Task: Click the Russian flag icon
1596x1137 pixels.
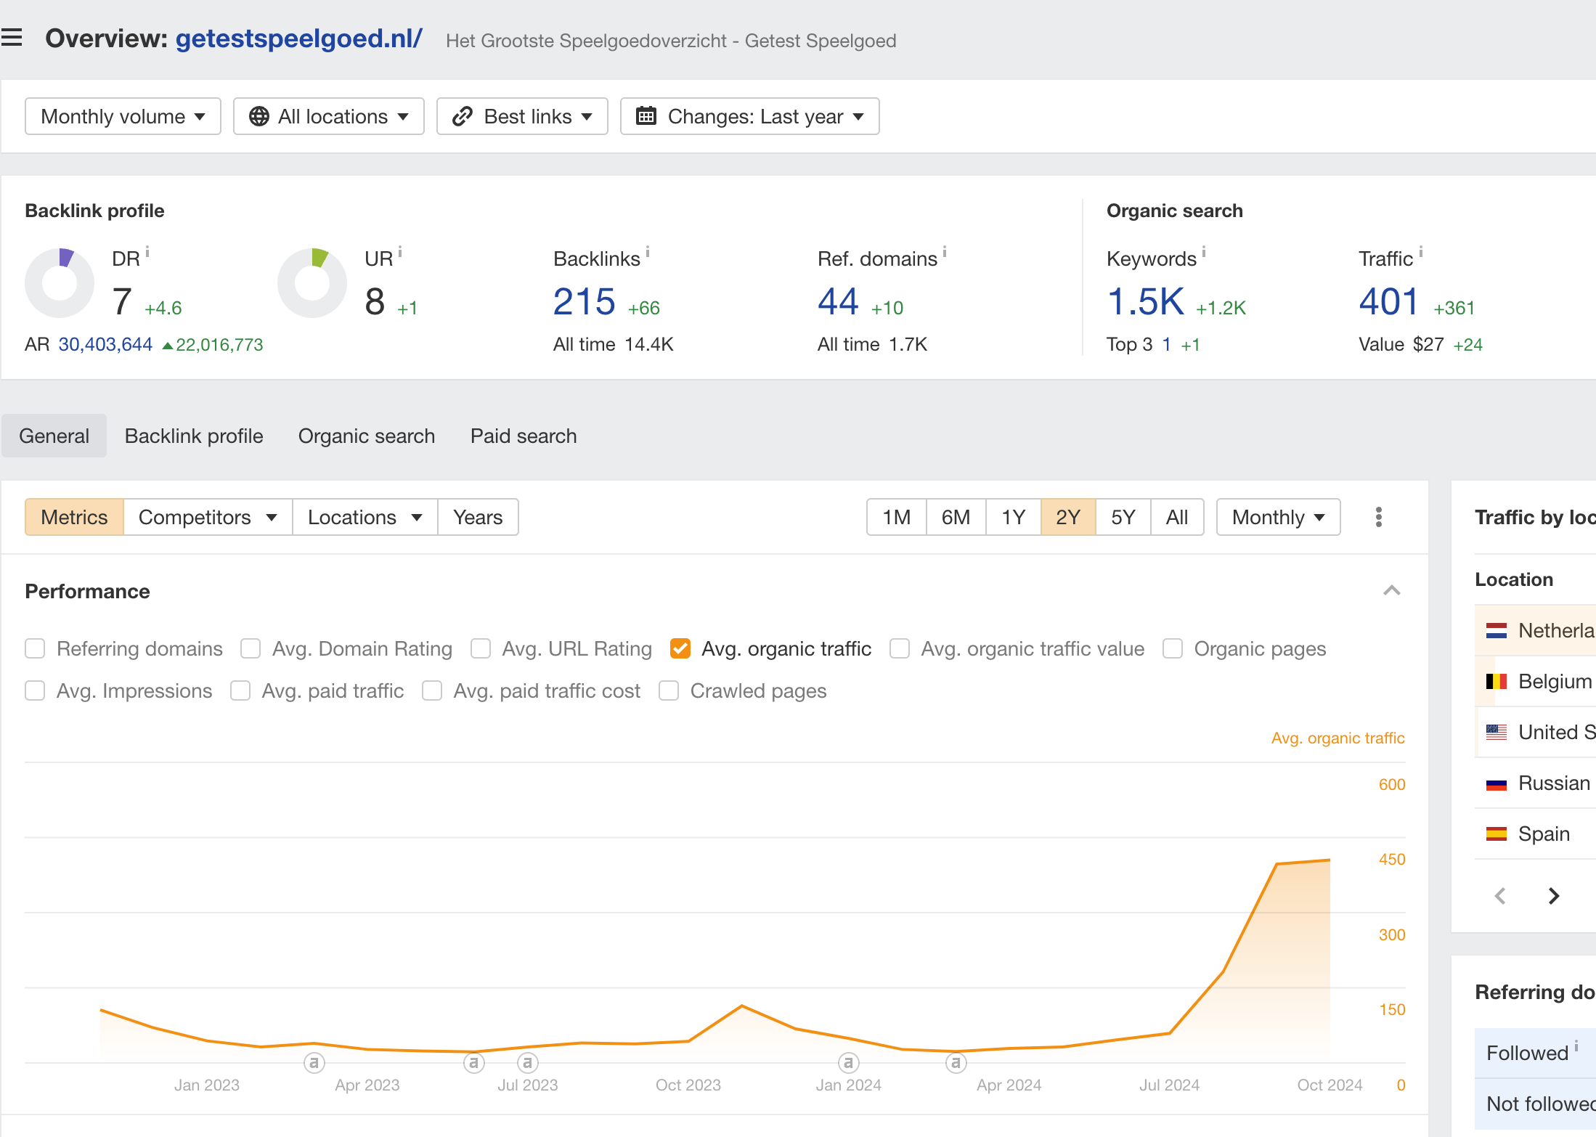Action: tap(1496, 783)
